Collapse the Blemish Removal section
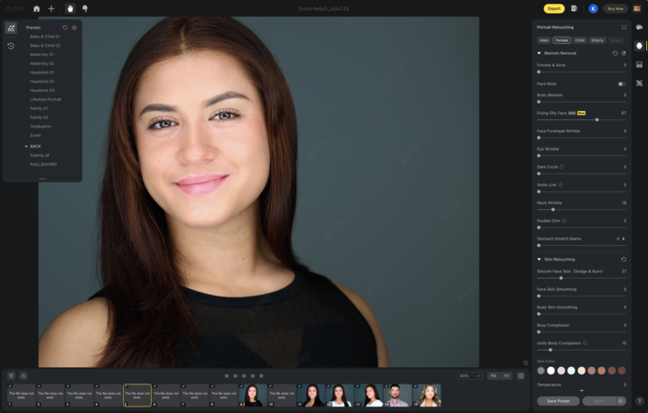This screenshot has width=648, height=413. click(540, 53)
